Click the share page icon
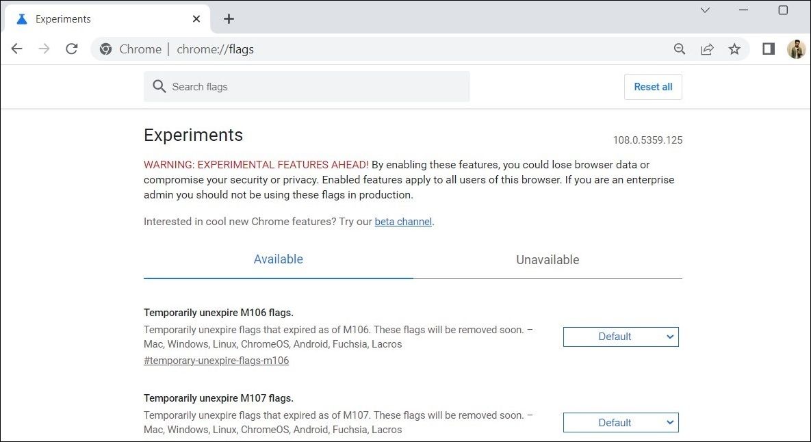Screen dimensions: 811x442 coord(707,49)
